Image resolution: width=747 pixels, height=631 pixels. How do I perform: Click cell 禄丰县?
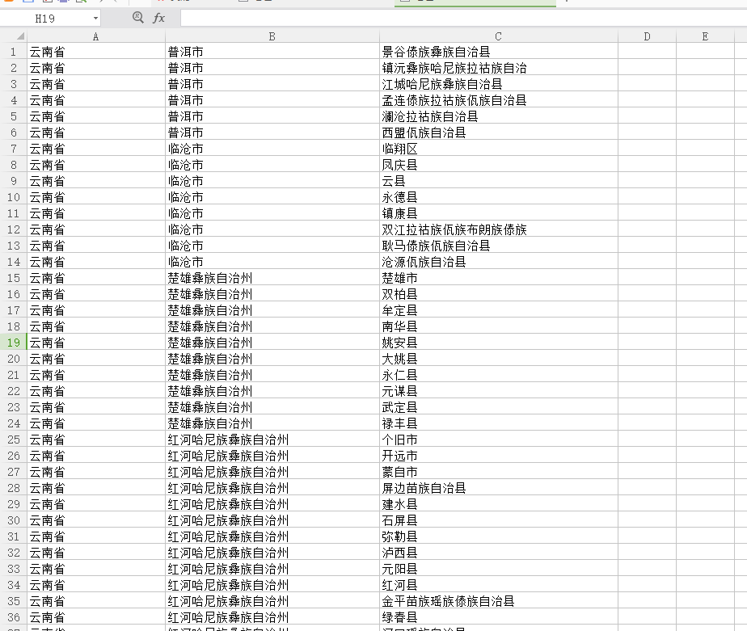(498, 423)
